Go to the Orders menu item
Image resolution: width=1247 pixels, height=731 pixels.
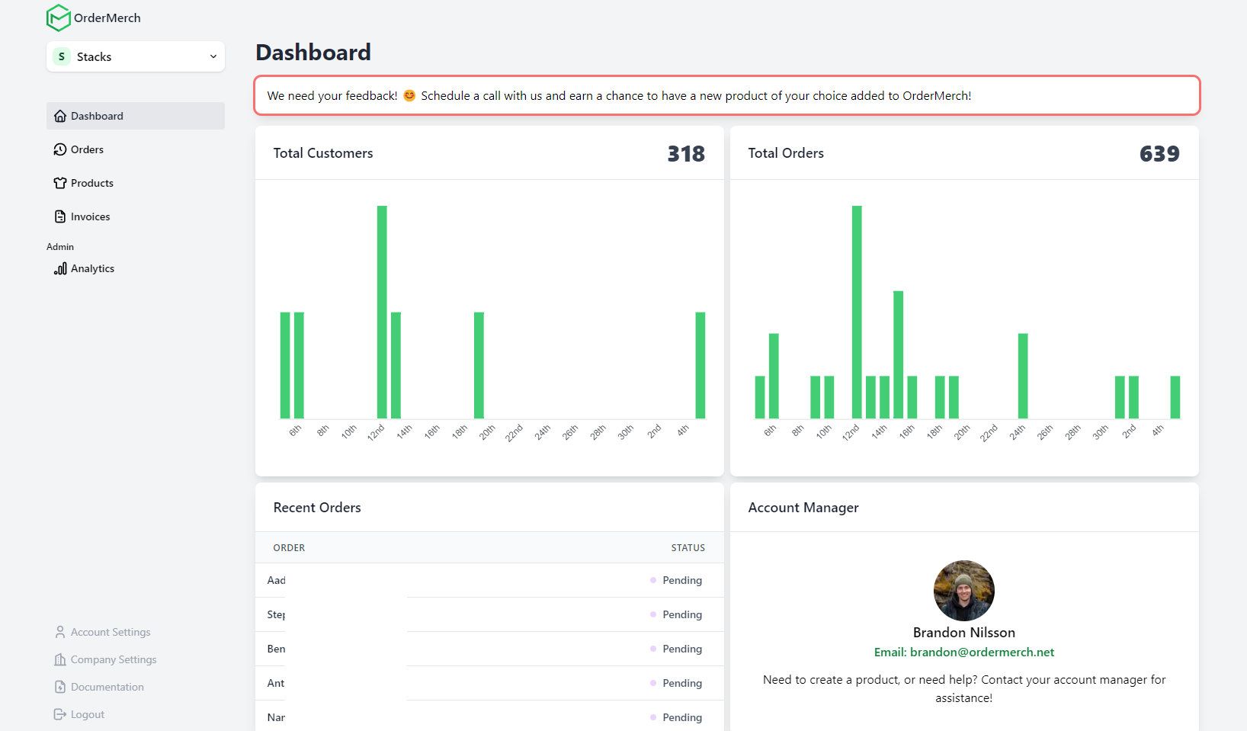coord(87,149)
